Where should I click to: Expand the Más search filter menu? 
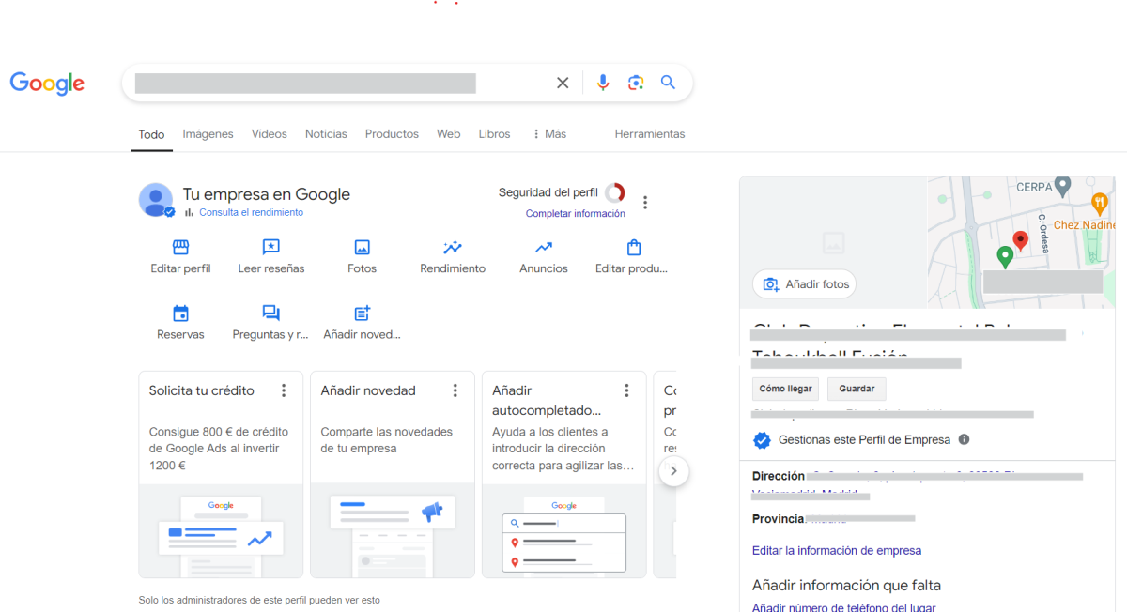549,134
